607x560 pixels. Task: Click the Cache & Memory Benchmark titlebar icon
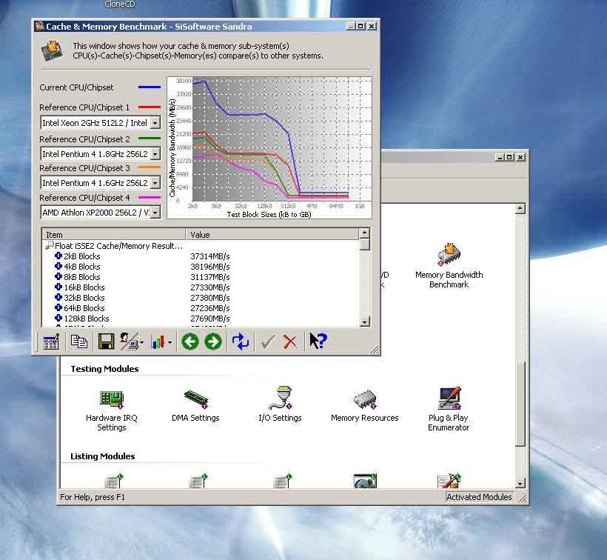[x=39, y=27]
